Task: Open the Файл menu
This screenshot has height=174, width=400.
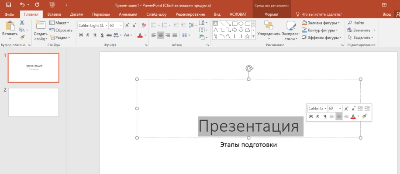Action: click(x=9, y=14)
